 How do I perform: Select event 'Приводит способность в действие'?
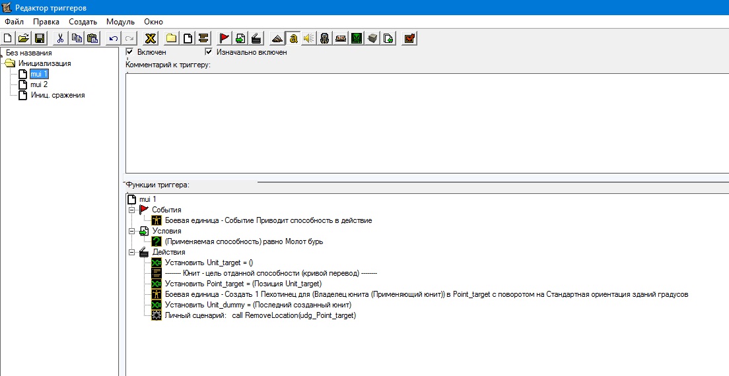click(x=268, y=220)
